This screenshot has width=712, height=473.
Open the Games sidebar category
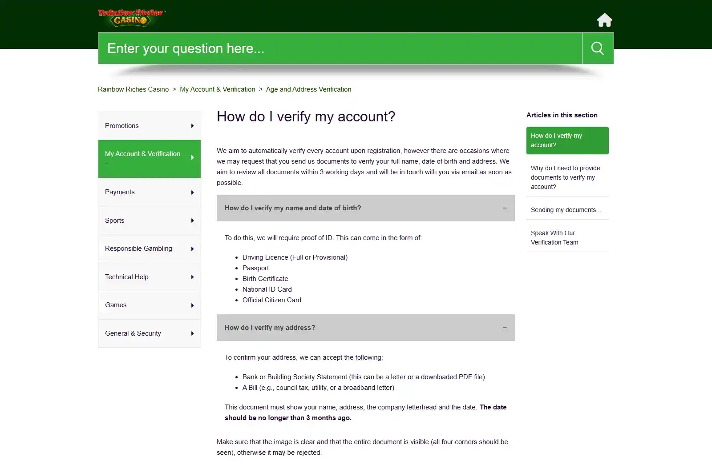click(150, 305)
